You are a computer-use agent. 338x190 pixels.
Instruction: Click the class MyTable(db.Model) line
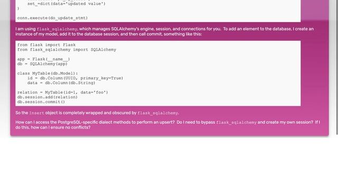[x=48, y=73]
